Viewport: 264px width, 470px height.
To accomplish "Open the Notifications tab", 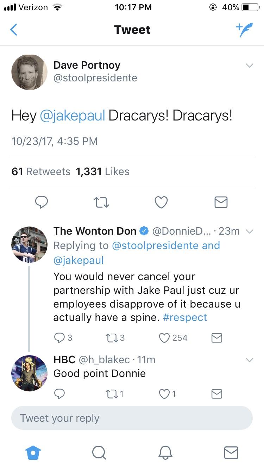I will coord(165,453).
